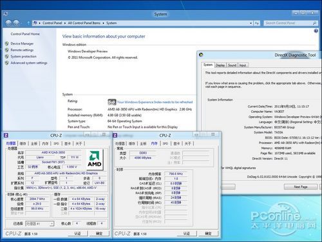This screenshot has width=322, height=242.
Task: Click Next Page button in DirectX tool
Action: click(301, 187)
